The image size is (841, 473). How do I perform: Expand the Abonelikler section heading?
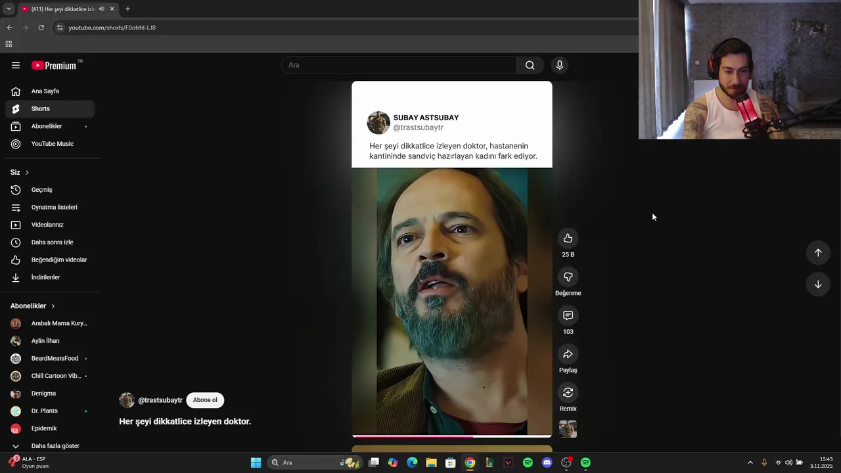tap(33, 306)
